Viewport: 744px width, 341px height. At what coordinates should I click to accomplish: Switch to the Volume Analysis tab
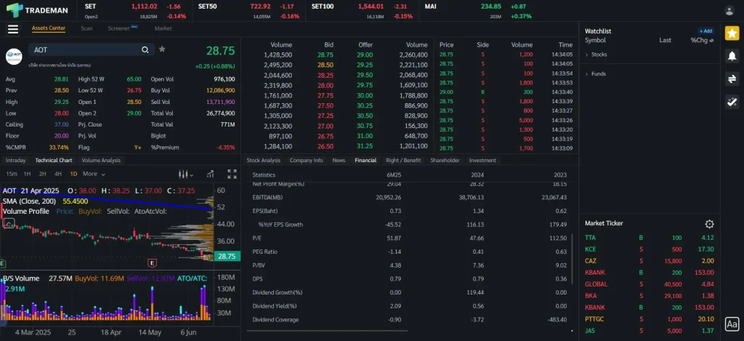pyautogui.click(x=101, y=160)
